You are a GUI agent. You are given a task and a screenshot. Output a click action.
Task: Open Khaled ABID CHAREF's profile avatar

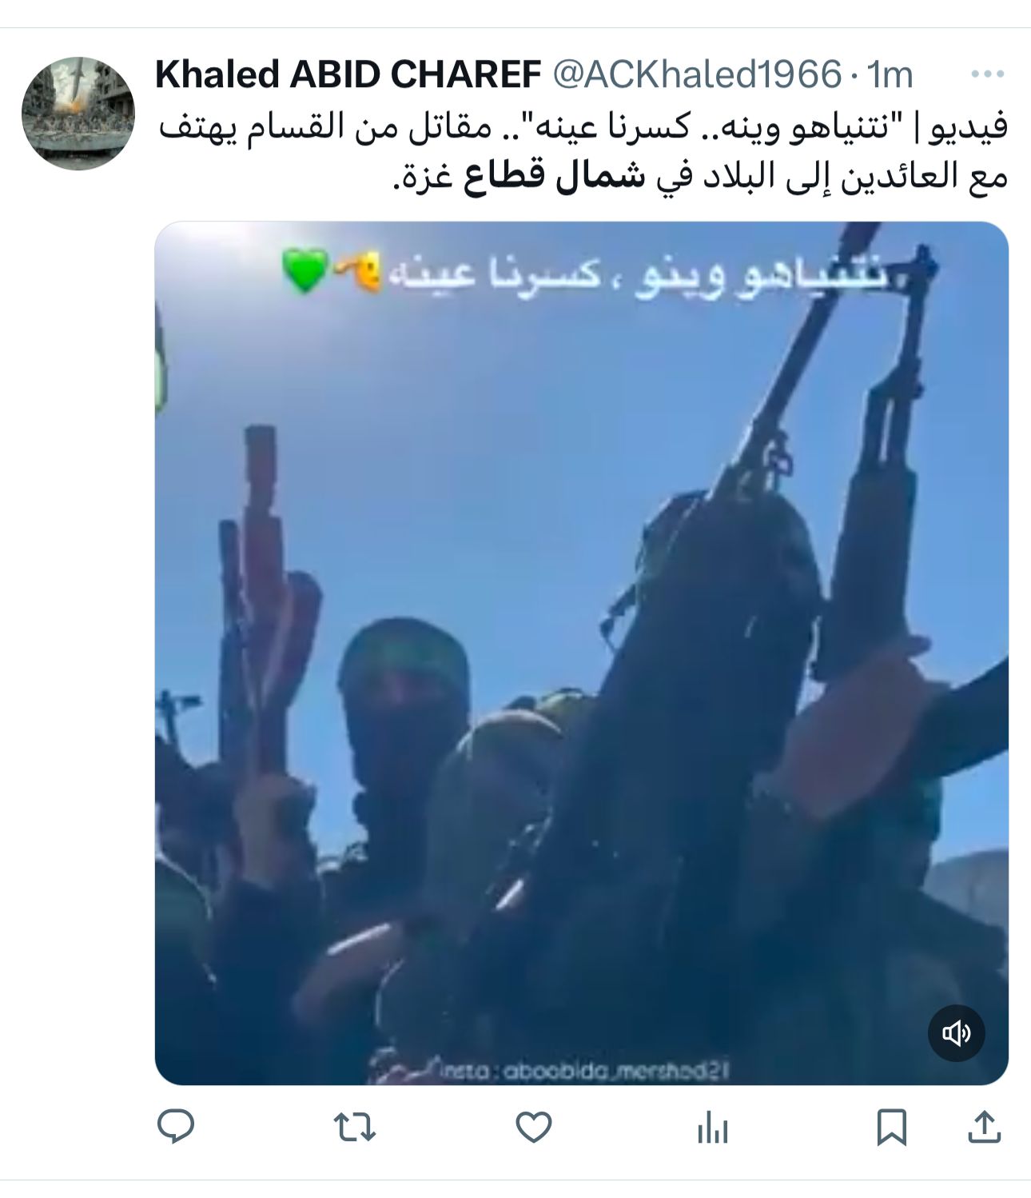point(78,114)
